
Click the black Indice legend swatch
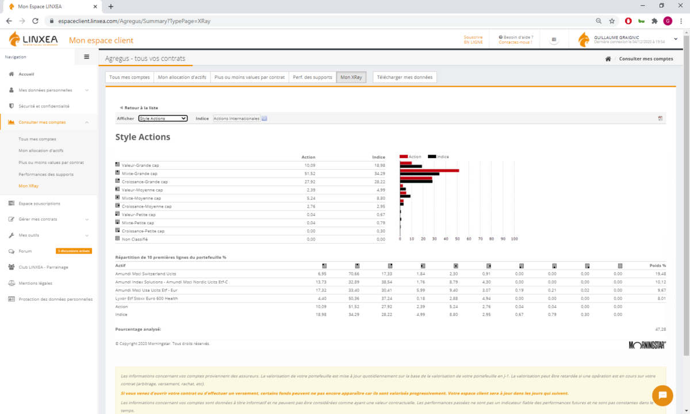tap(432, 156)
